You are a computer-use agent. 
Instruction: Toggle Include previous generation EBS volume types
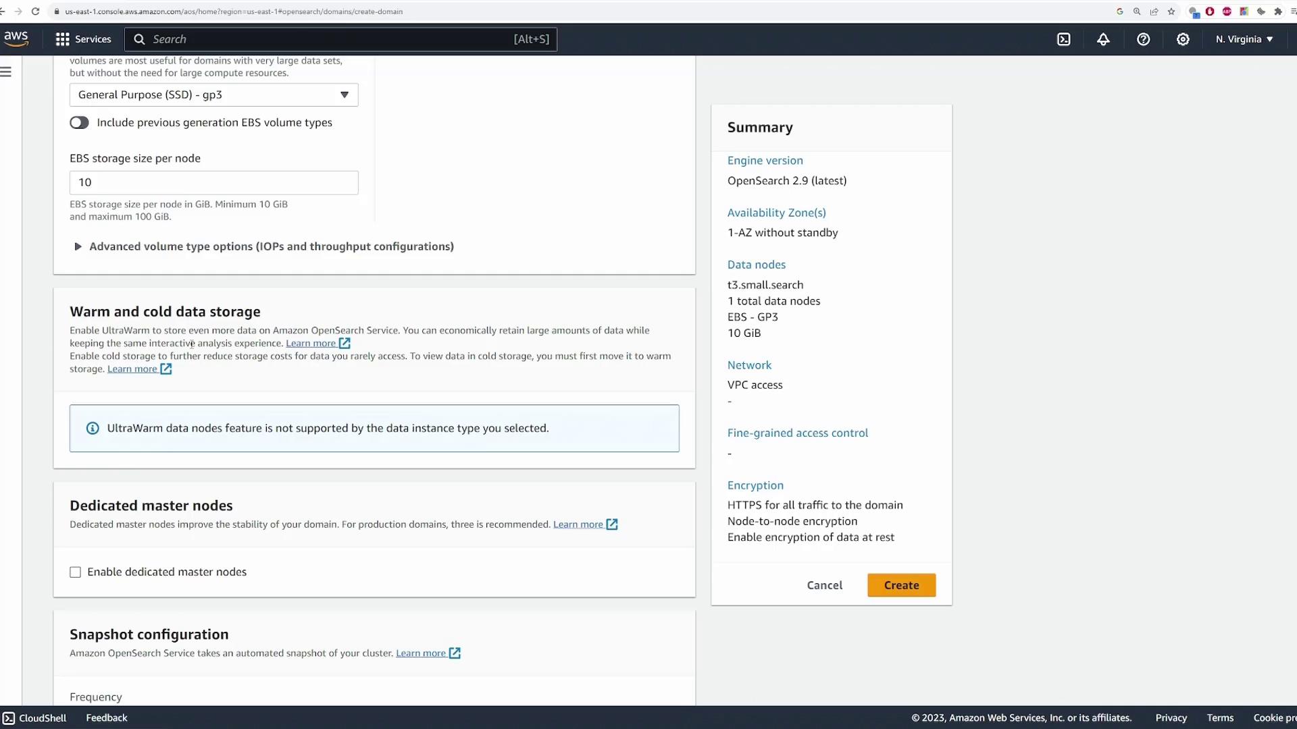click(79, 122)
